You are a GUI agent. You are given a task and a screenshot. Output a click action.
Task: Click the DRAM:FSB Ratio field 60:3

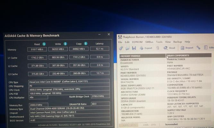click(100, 104)
